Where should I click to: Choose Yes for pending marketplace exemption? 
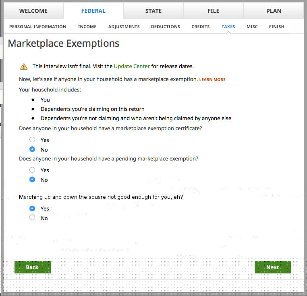click(x=32, y=170)
